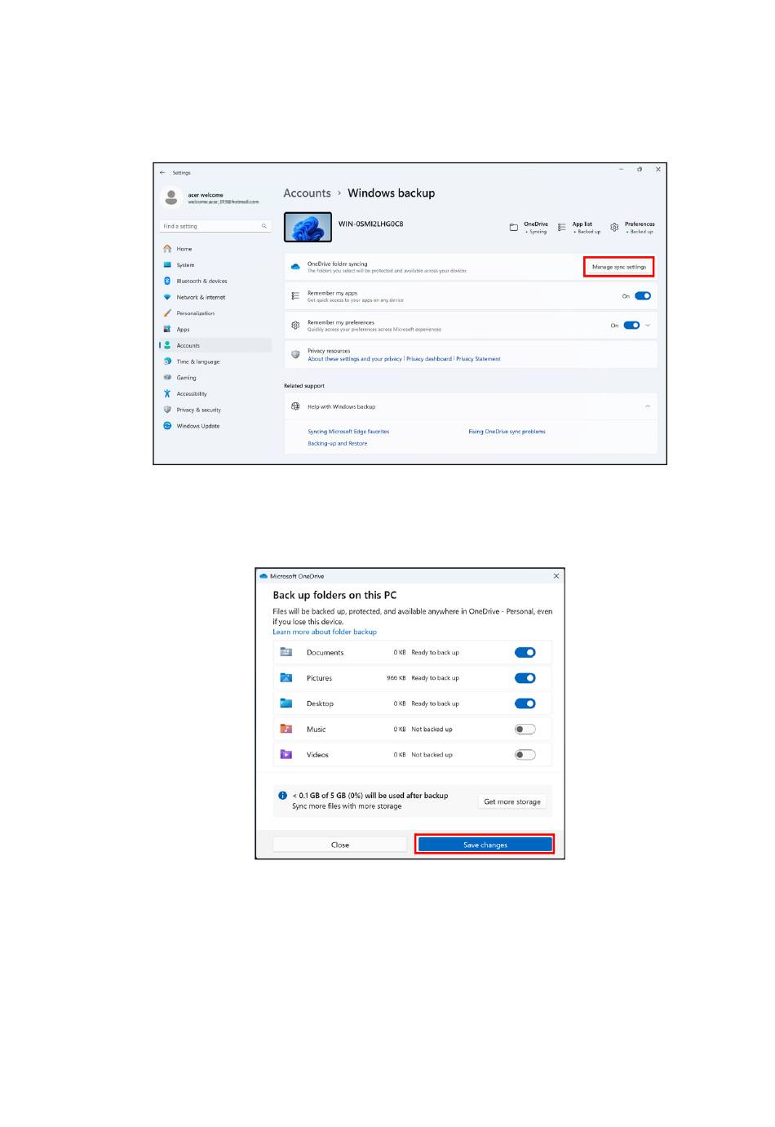
Task: Turn off the Remember my preferences toggle
Action: pos(631,325)
